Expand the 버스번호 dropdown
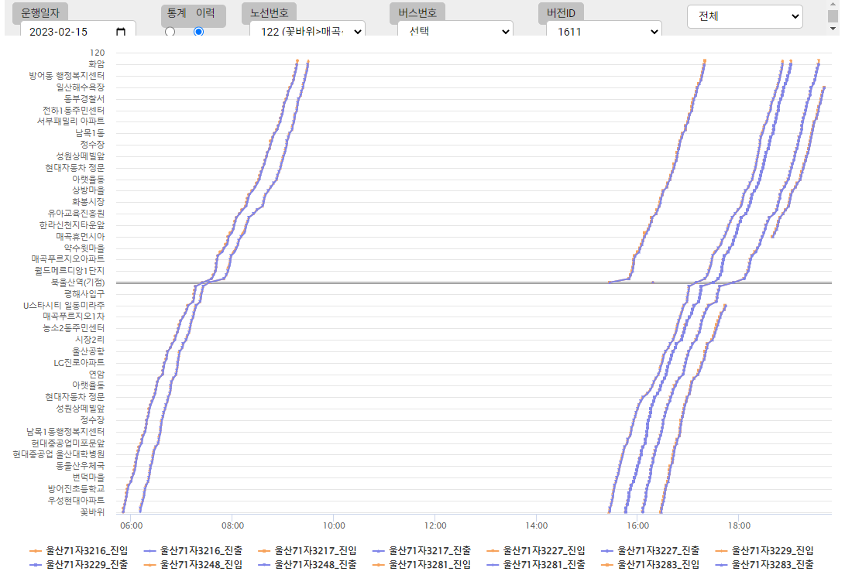Image resolution: width=845 pixels, height=575 pixels. (455, 31)
